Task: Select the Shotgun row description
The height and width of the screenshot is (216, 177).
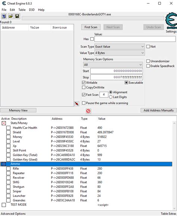Action: (x=18, y=187)
